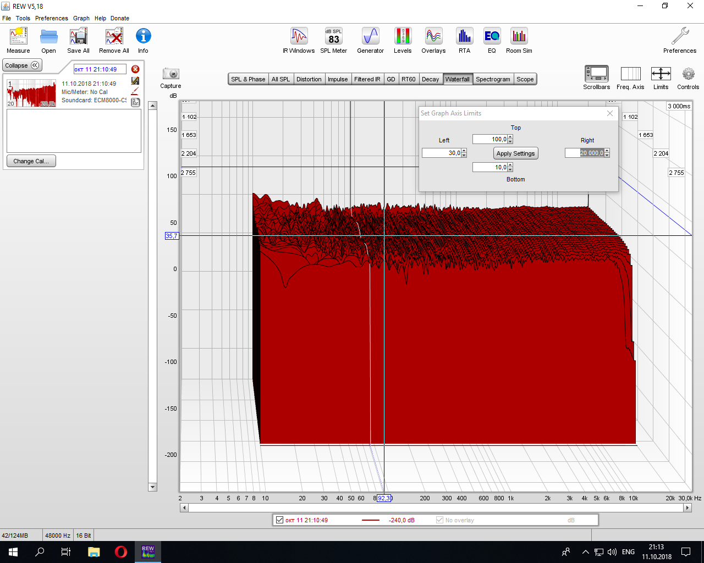This screenshot has width=704, height=563.
Task: Launch the Room Sim tool
Action: pos(519,37)
